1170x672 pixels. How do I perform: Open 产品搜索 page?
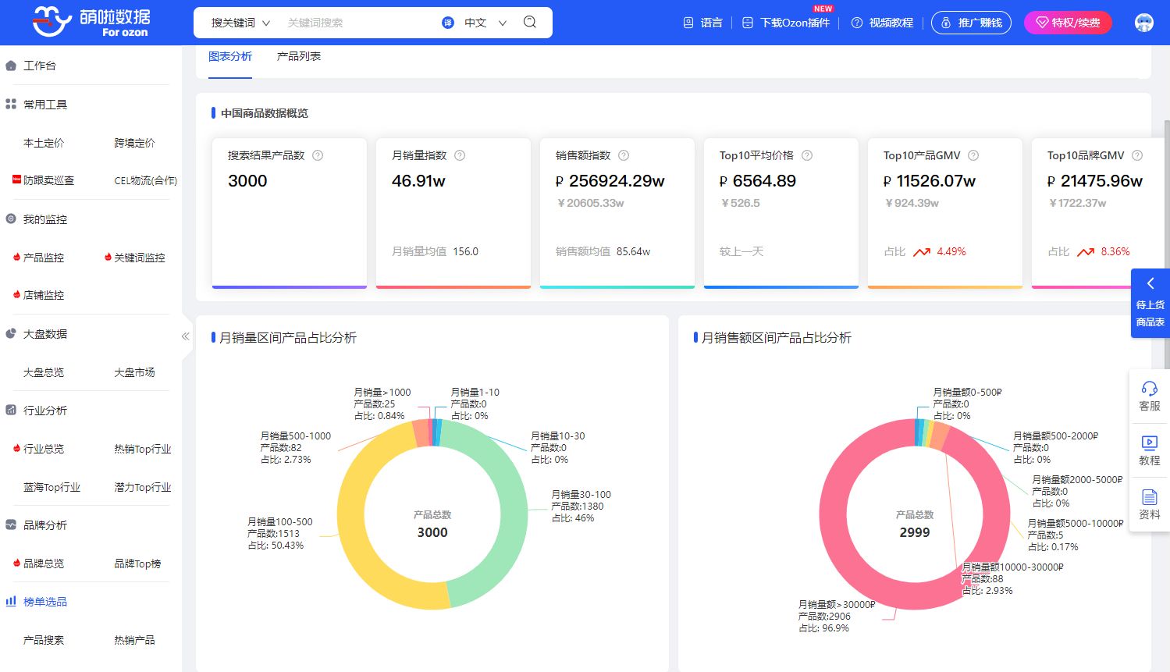coord(44,640)
